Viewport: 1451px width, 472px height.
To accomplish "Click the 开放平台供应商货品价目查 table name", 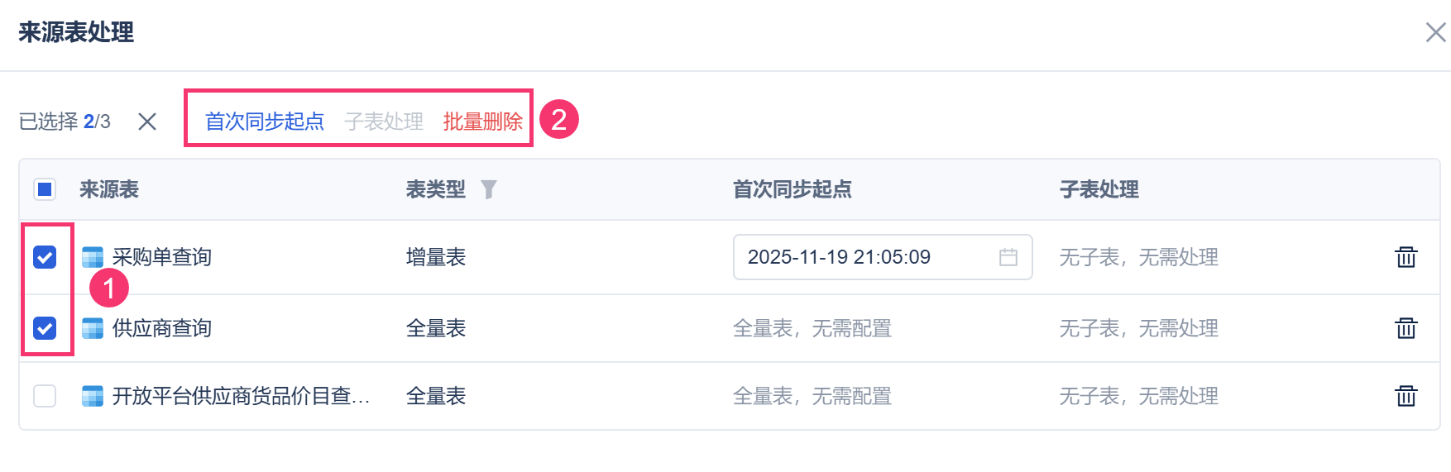I will (x=240, y=396).
